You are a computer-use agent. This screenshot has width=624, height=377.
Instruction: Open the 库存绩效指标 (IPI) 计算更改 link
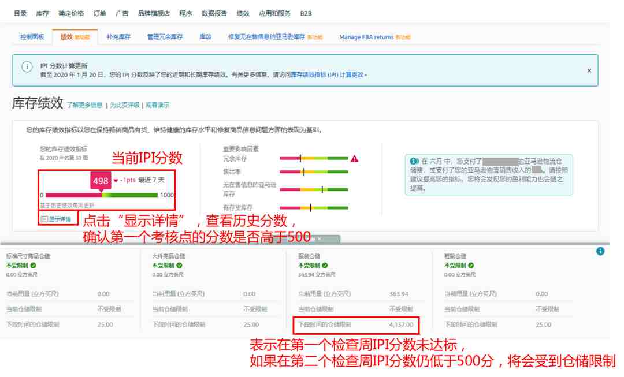tap(328, 74)
